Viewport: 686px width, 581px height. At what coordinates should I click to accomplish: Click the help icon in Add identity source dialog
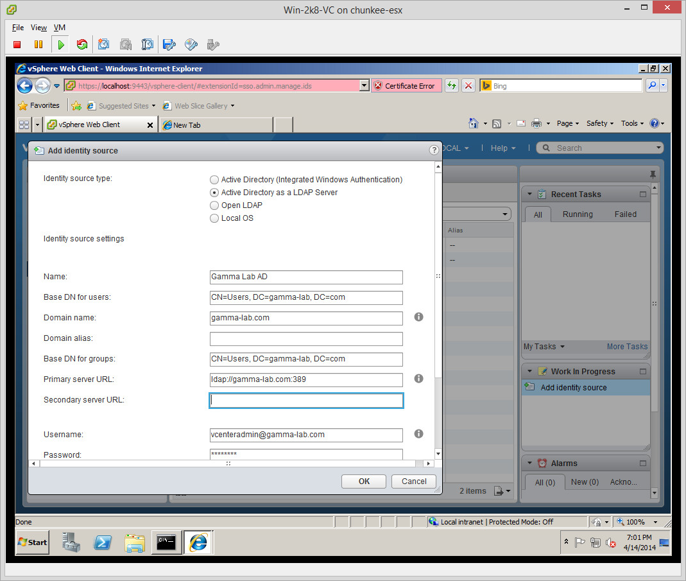pyautogui.click(x=433, y=150)
